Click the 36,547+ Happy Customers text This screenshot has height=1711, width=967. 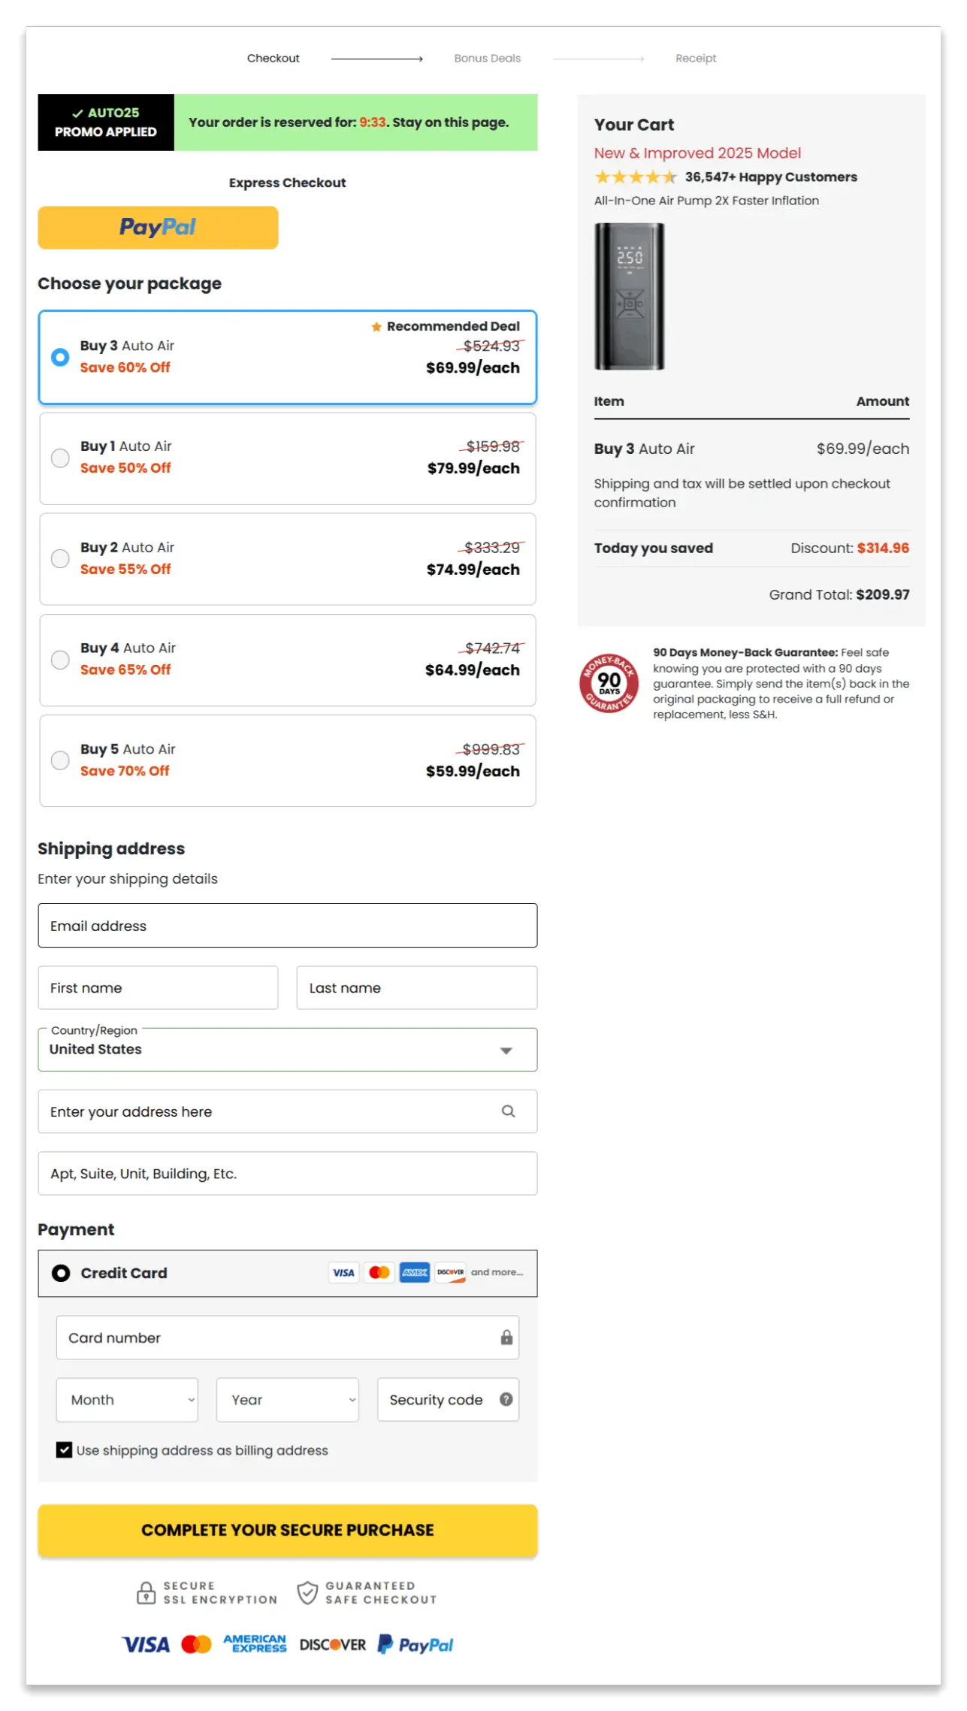[x=771, y=177]
